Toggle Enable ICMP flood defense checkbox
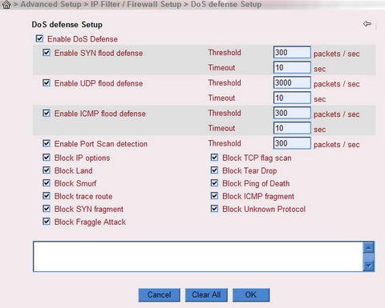The image size is (385, 308). pos(47,113)
